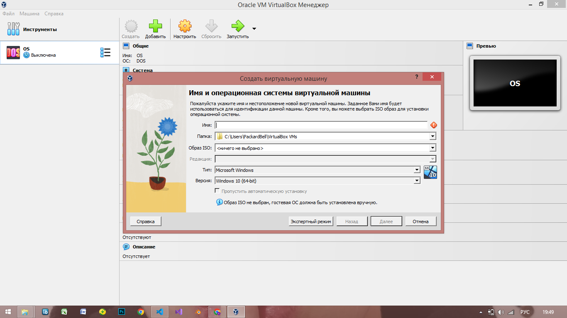This screenshot has width=567, height=318.
Task: Open the ISO image (Образ ISO) dropdown
Action: (x=433, y=148)
